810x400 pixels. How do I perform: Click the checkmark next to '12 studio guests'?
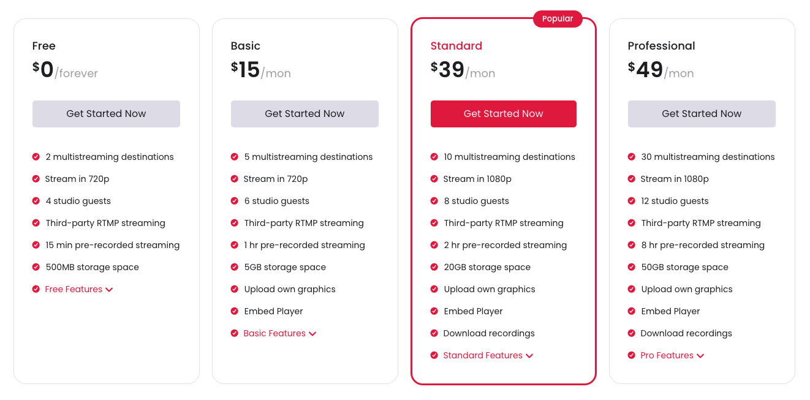click(632, 201)
